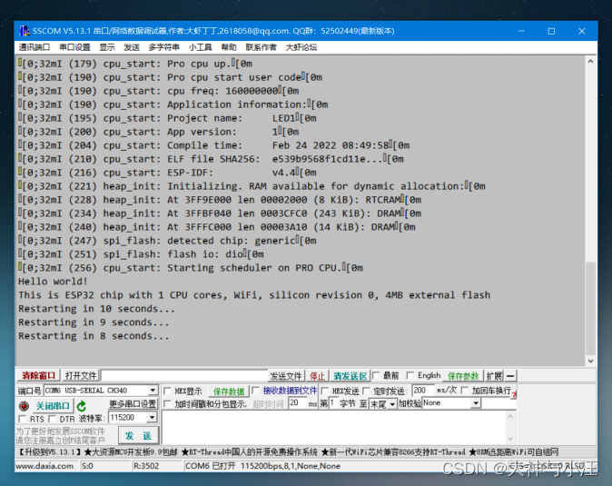Click the 关闭串口 button
The image size is (612, 486).
(53, 406)
